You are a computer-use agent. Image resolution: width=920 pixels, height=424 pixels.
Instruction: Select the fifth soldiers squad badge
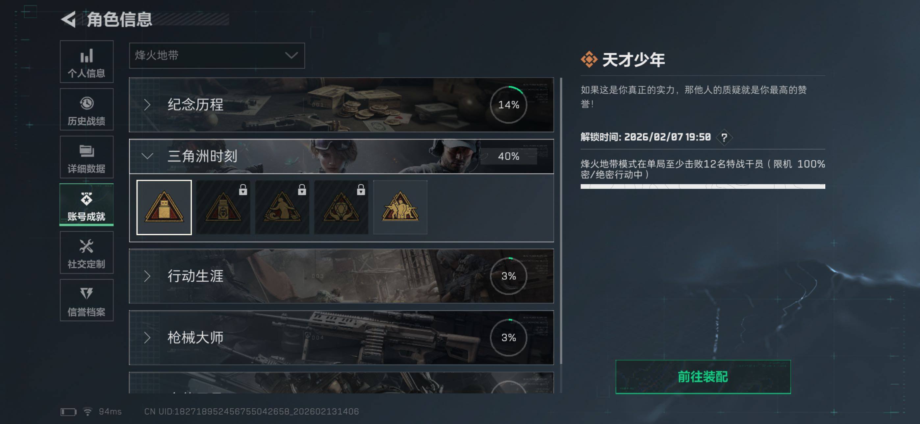[400, 207]
